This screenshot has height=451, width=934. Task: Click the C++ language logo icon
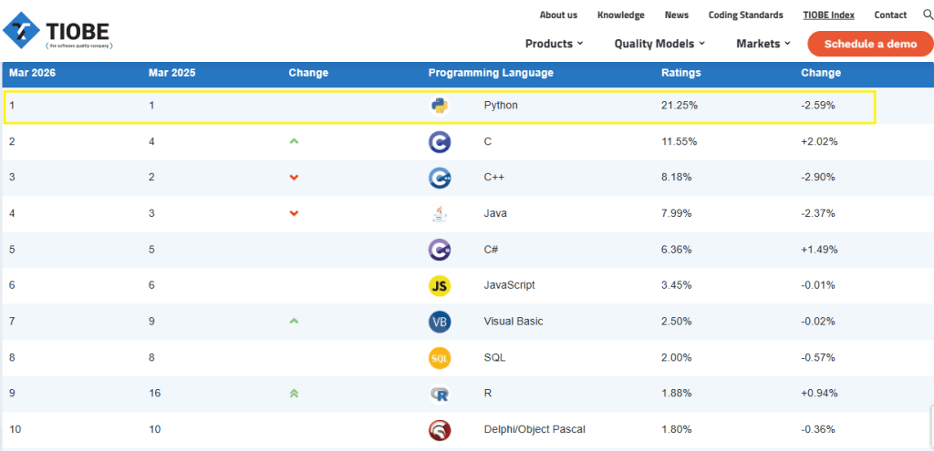[x=440, y=178]
